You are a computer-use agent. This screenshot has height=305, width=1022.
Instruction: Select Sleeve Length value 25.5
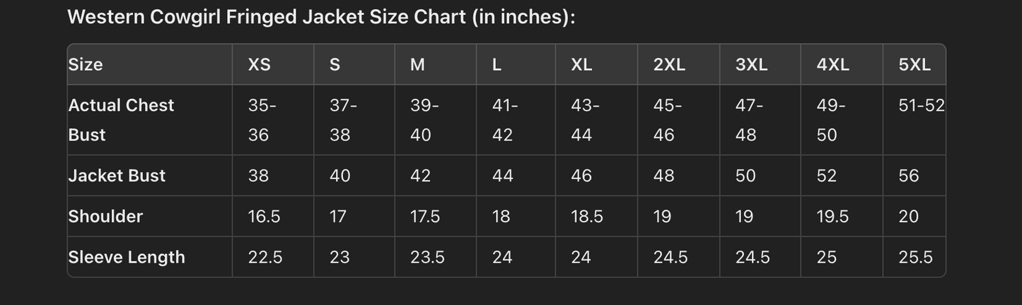tap(915, 257)
